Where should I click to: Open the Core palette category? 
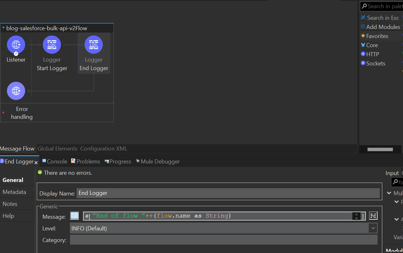pos(372,45)
